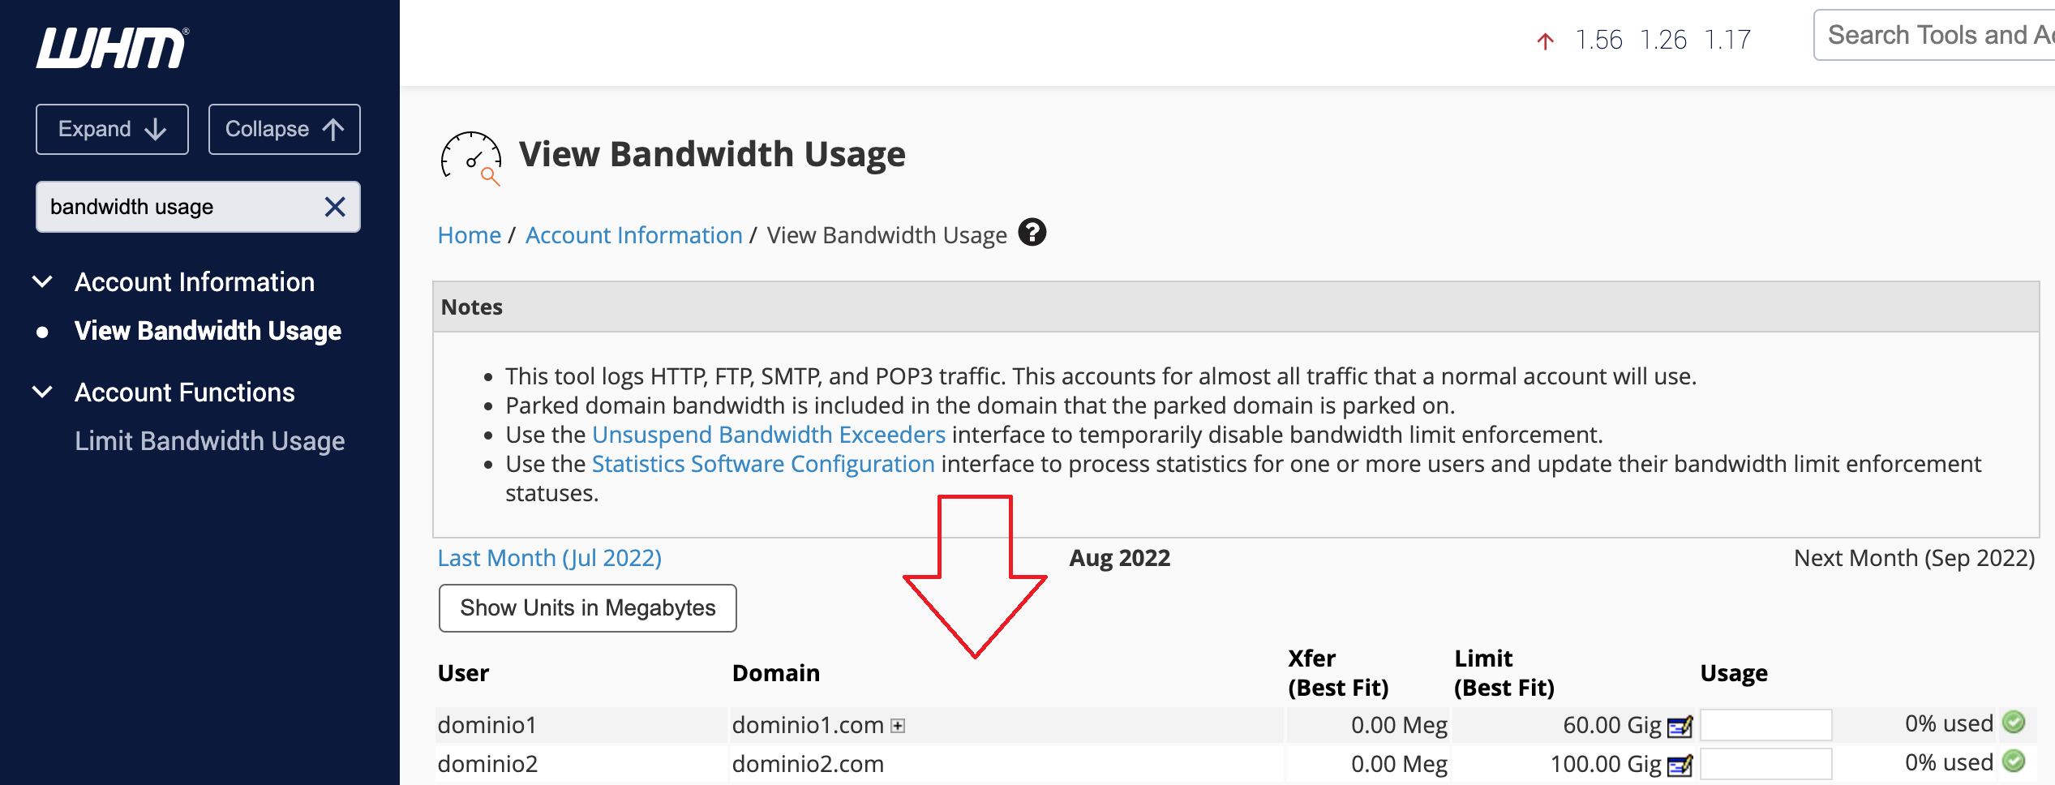Select Account Functions sidebar heading
2055x785 pixels.
pyautogui.click(x=185, y=392)
